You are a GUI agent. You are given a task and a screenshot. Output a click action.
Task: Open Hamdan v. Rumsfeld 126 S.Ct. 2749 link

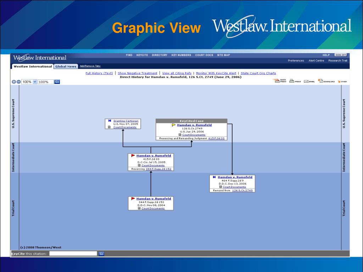[194, 125]
